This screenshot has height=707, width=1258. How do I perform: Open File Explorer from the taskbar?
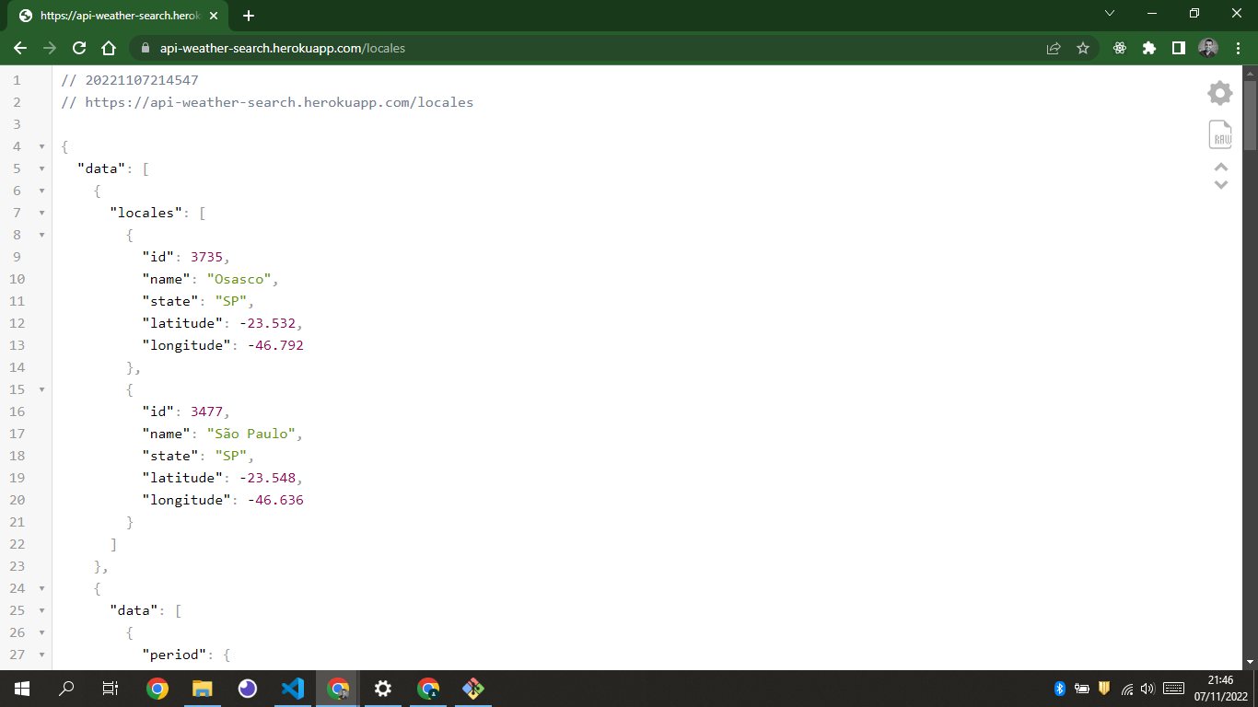203,689
